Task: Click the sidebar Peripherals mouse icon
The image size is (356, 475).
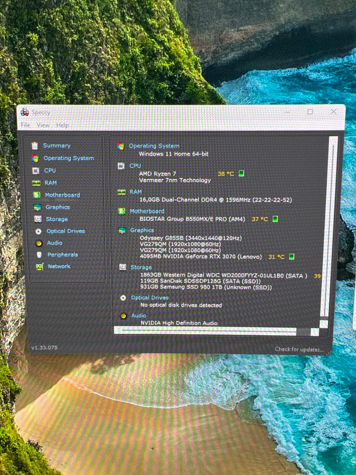Action: pyautogui.click(x=39, y=255)
